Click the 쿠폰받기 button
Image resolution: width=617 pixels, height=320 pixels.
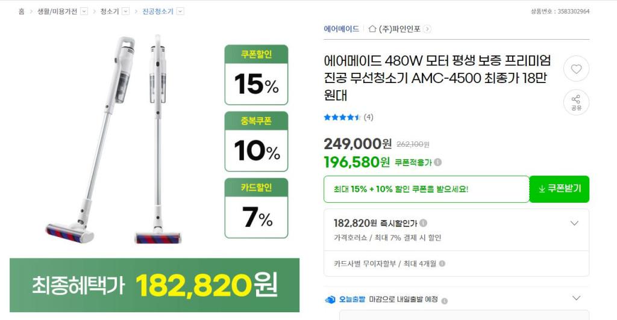click(559, 189)
